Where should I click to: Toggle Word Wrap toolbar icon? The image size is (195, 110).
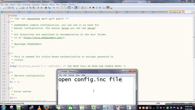(x=69, y=8)
